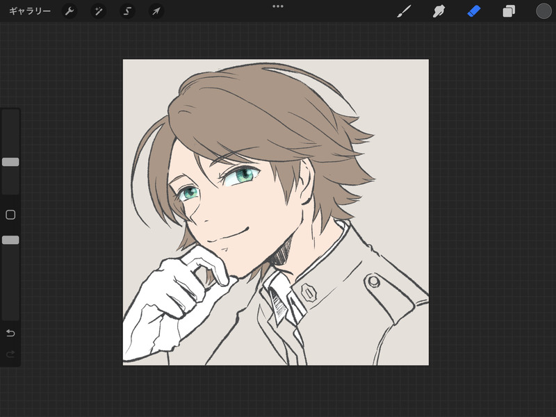Tap the three-dot menu at top center
556x417 pixels.
coord(278,6)
